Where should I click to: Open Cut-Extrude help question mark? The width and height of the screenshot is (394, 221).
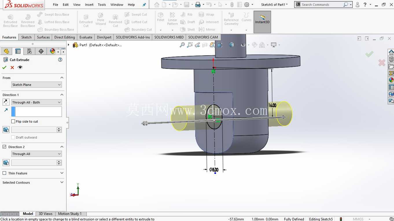coord(60,60)
